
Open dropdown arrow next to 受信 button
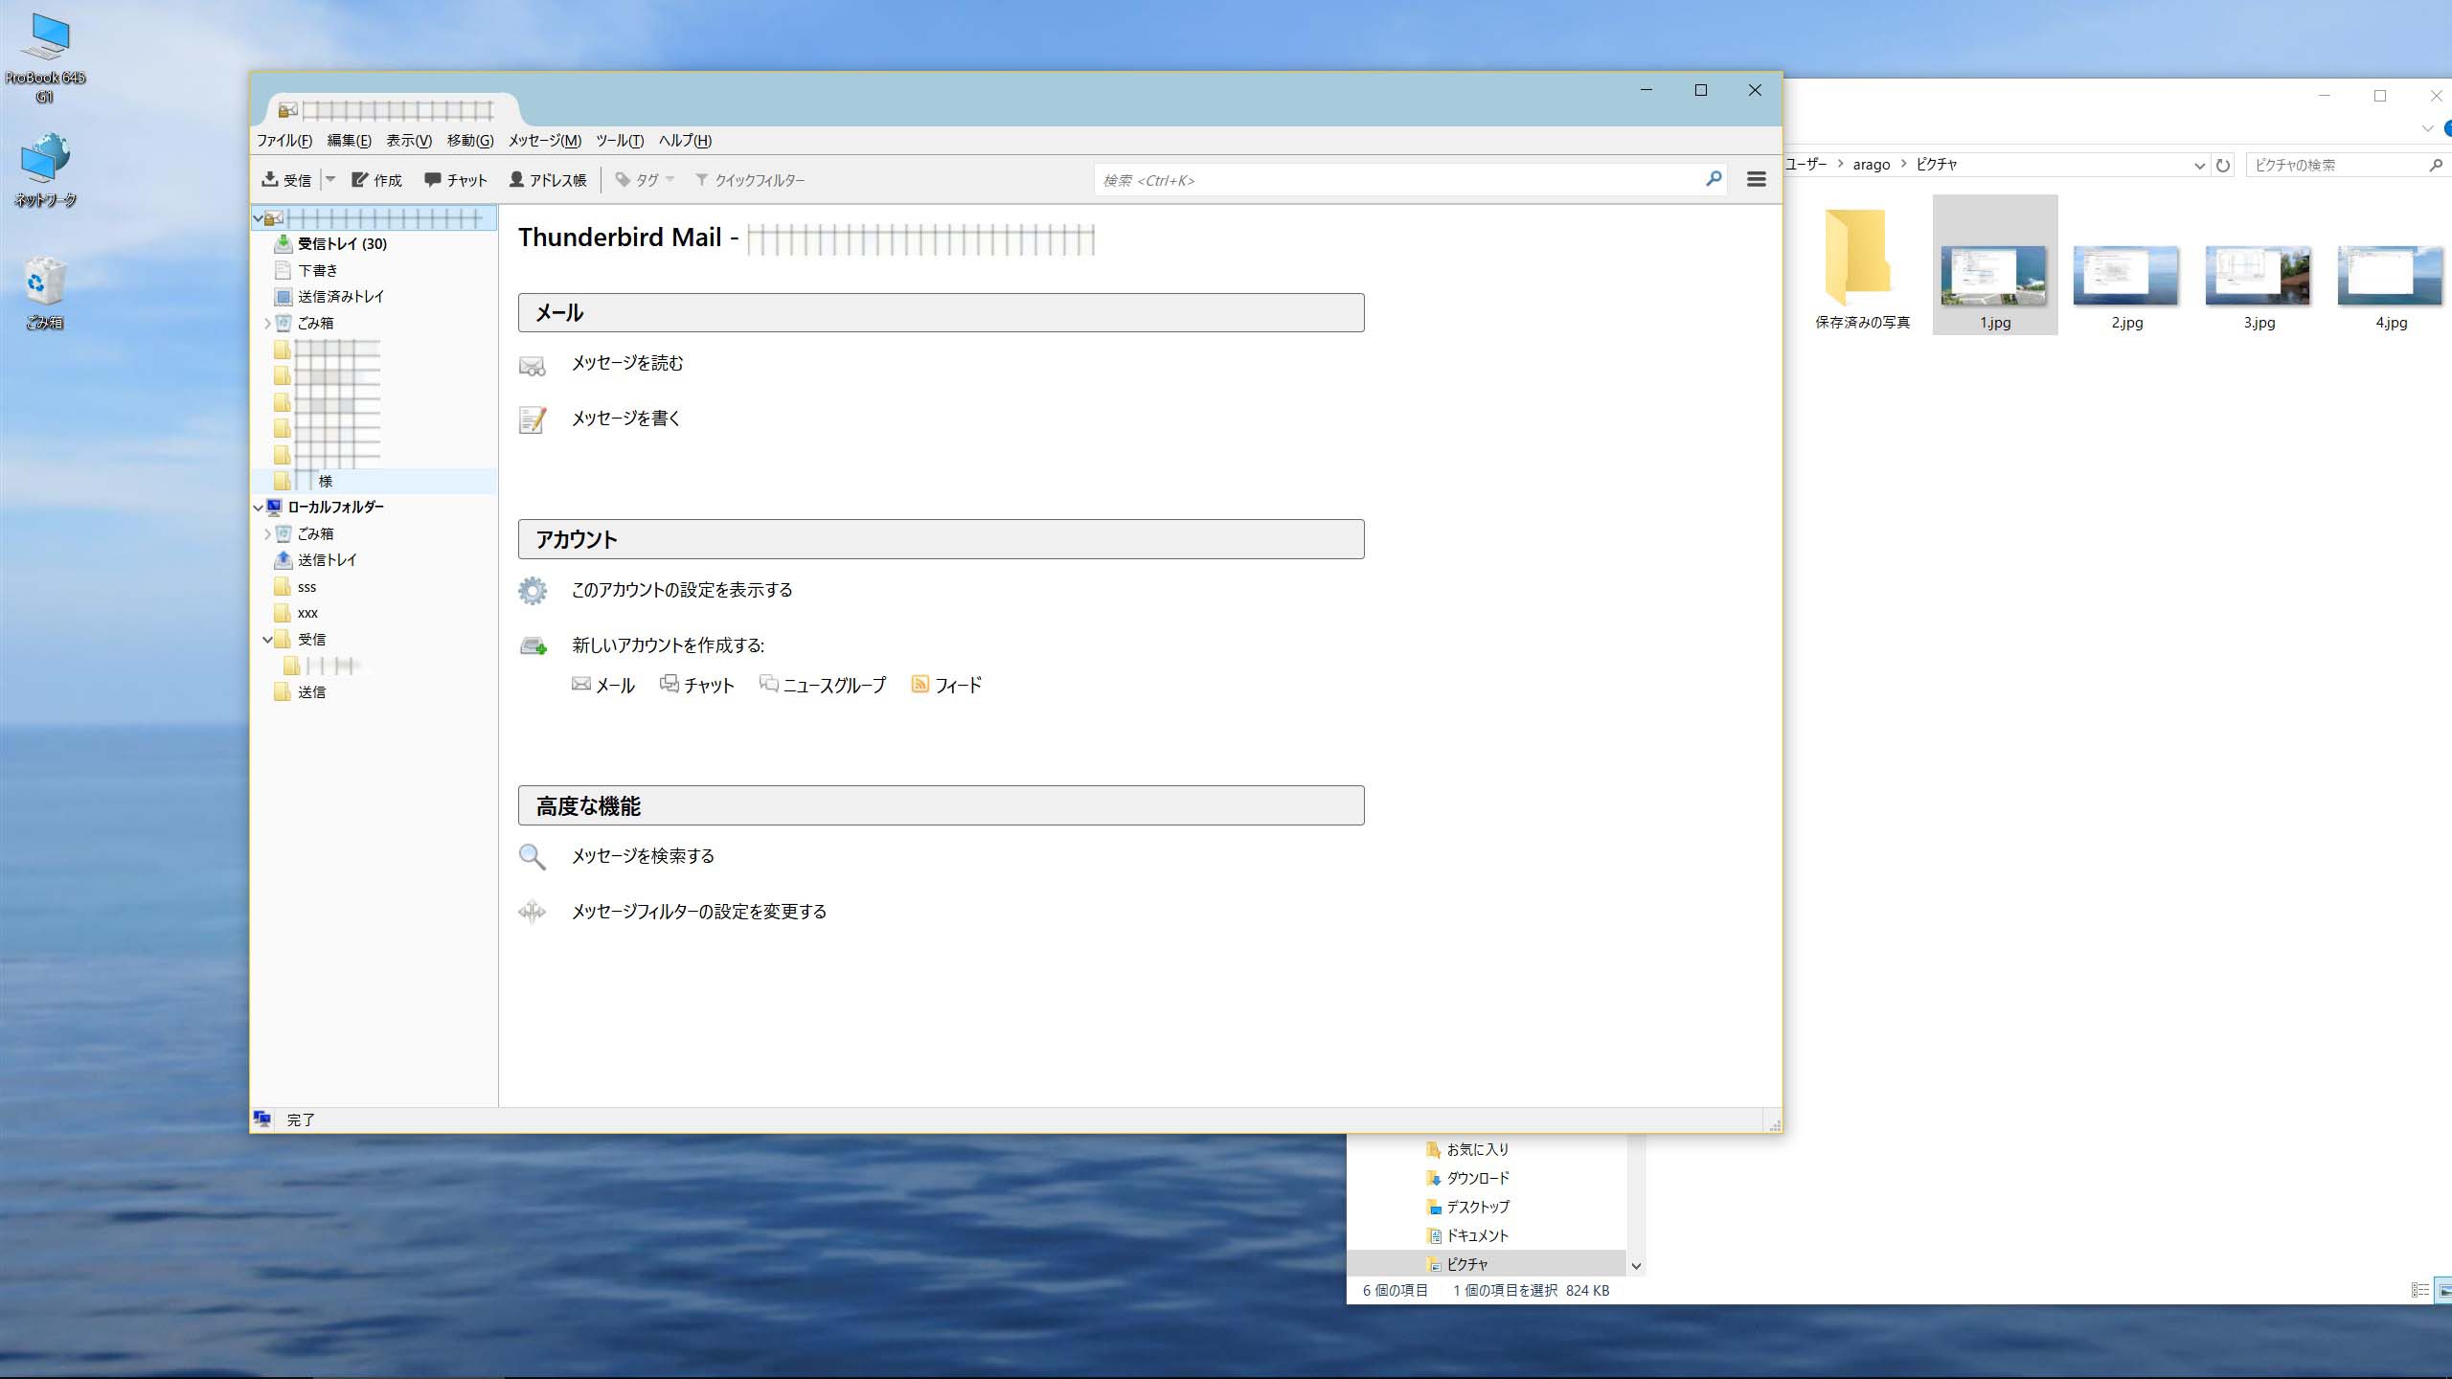(x=330, y=179)
